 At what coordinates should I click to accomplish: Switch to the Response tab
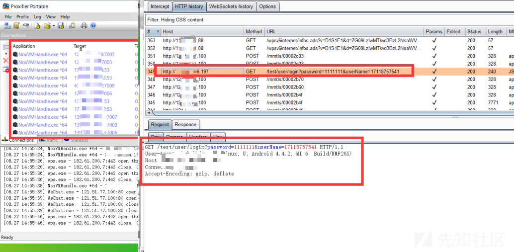(185, 125)
